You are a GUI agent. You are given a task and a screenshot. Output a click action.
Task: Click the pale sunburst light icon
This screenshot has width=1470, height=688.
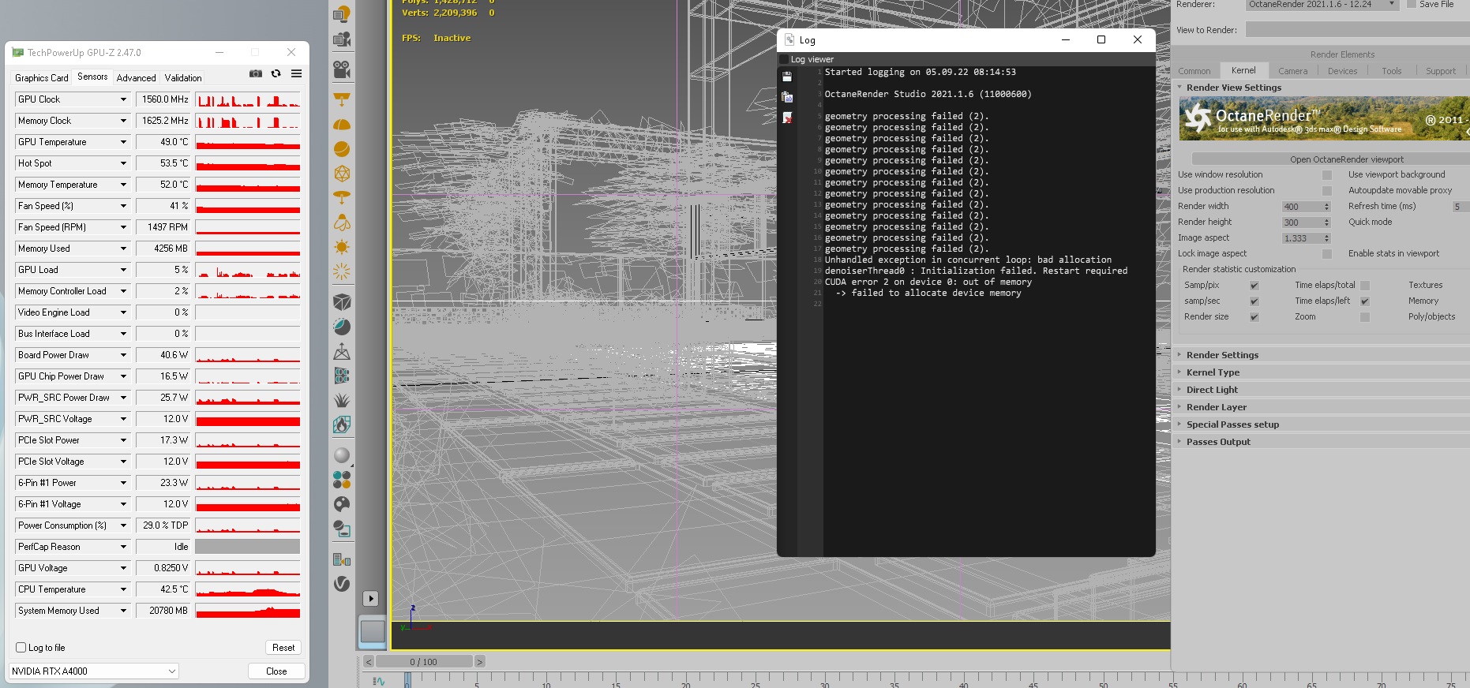click(x=342, y=272)
